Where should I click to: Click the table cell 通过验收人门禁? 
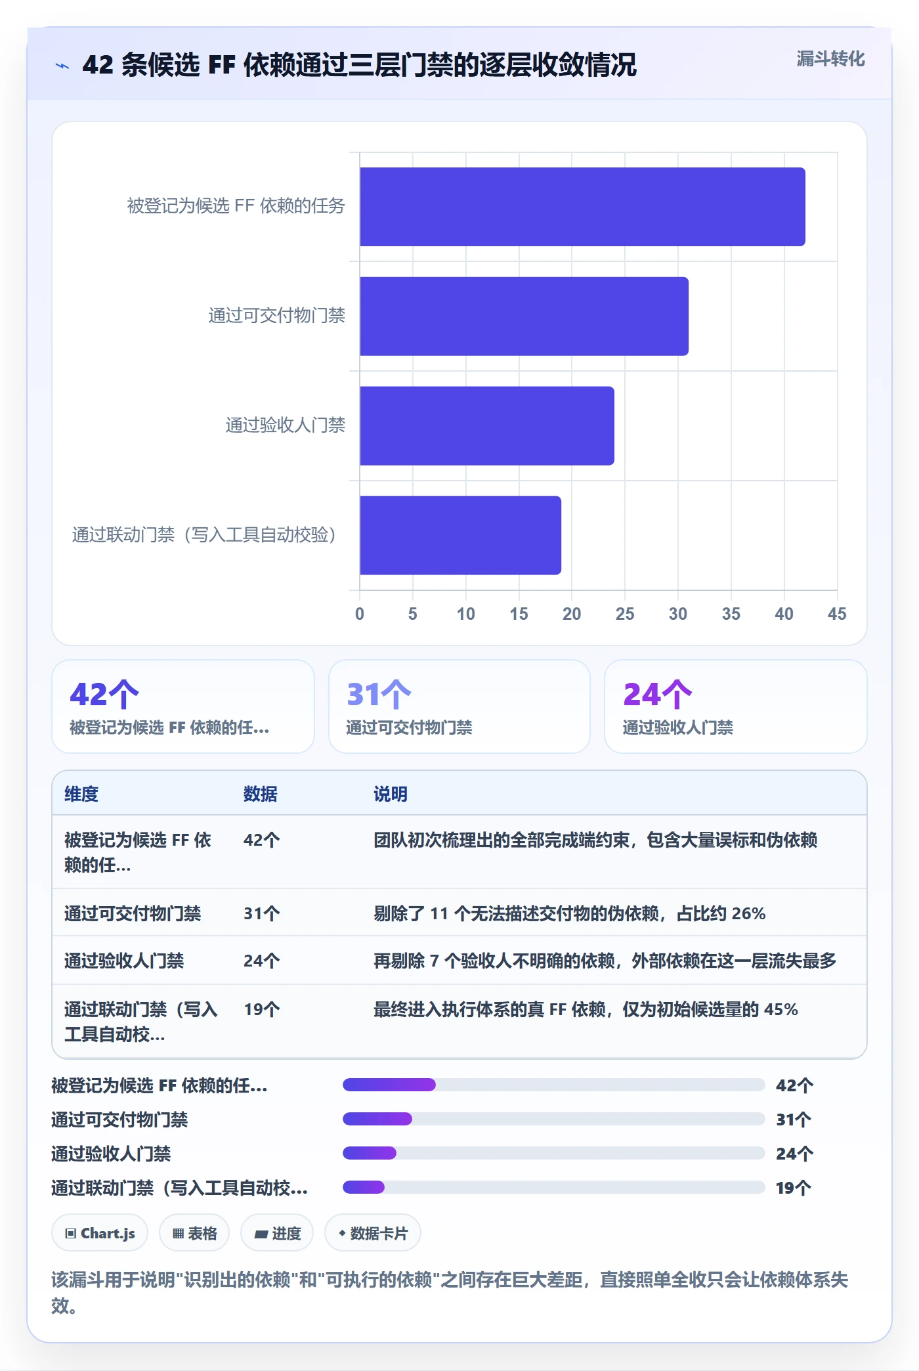coord(124,961)
